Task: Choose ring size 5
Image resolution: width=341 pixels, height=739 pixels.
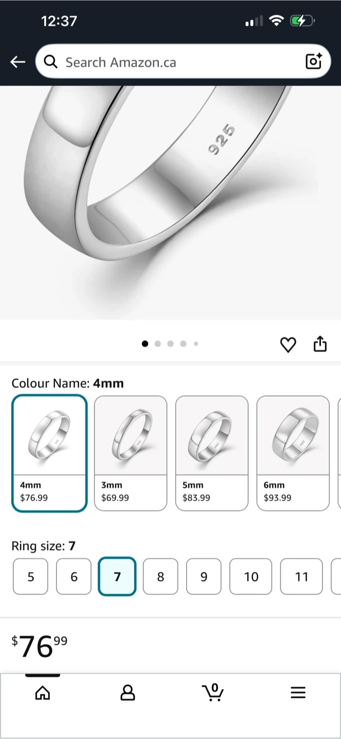Action: coord(30,577)
